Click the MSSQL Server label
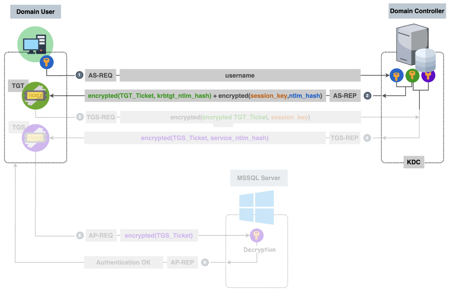449x292 pixels. [x=259, y=178]
